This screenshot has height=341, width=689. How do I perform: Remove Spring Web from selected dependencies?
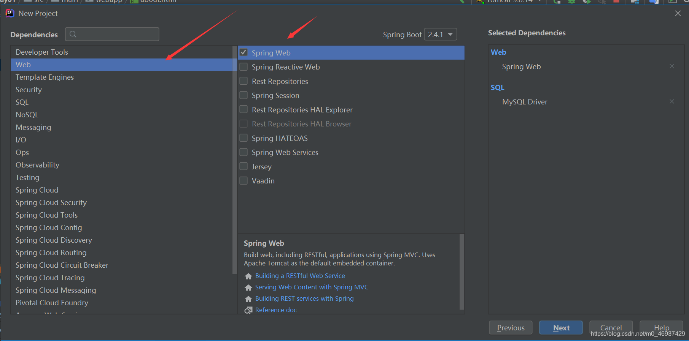click(x=672, y=66)
